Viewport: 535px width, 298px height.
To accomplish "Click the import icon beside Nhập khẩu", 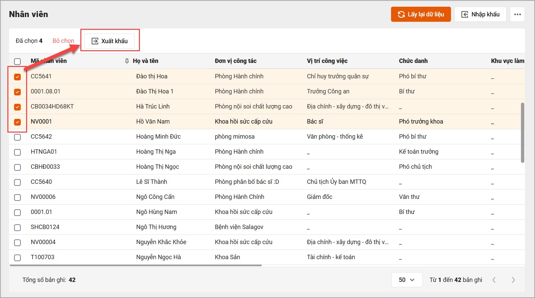I will tap(465, 14).
